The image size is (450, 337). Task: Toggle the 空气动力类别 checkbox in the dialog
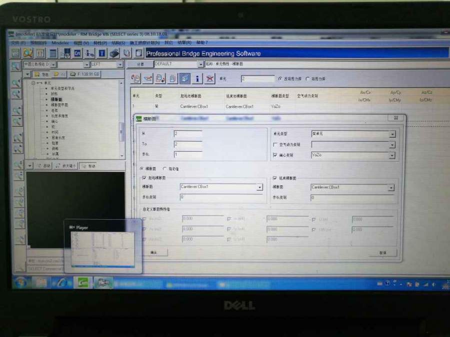tap(275, 145)
